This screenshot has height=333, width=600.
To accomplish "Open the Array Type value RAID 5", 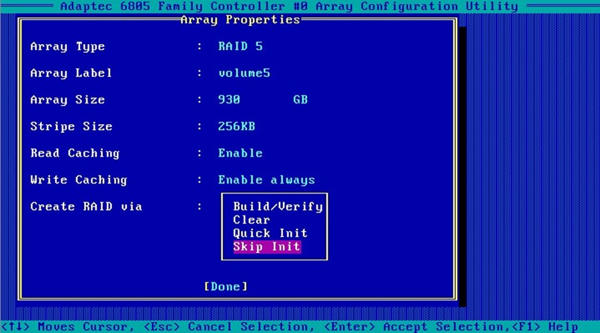I will coord(240,47).
